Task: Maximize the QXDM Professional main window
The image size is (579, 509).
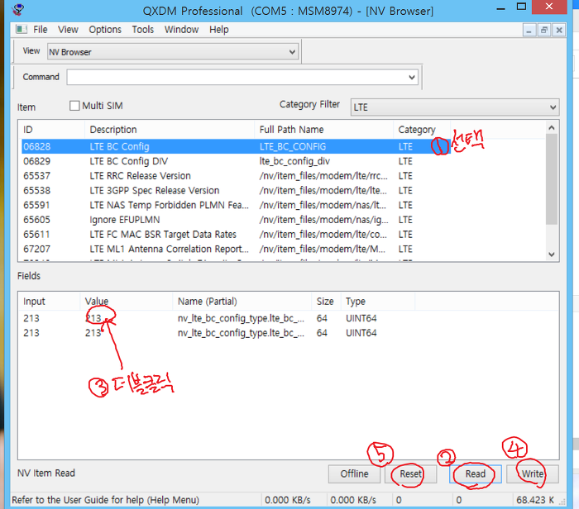Action: [x=521, y=7]
